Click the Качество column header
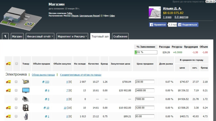Screen dimensions: 216x121 coord(94,64)
